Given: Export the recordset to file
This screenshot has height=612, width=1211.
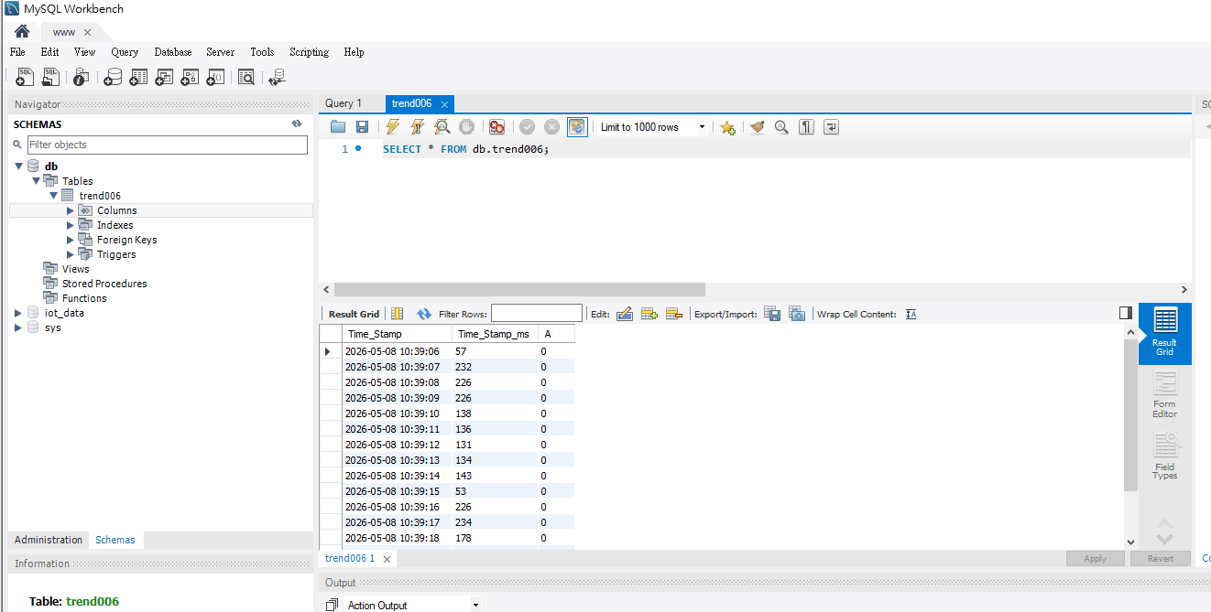Looking at the screenshot, I should click(x=772, y=314).
